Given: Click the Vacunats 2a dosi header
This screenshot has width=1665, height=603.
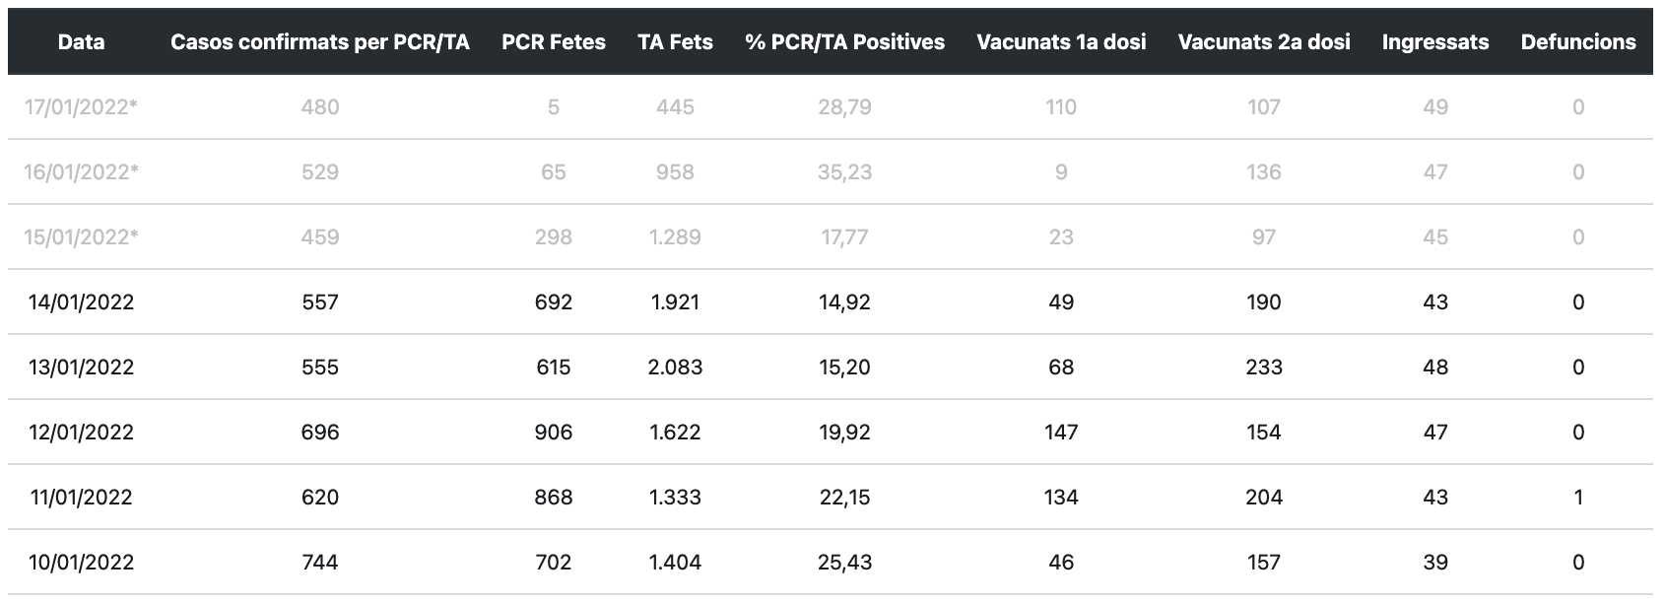Looking at the screenshot, I should point(1264,42).
